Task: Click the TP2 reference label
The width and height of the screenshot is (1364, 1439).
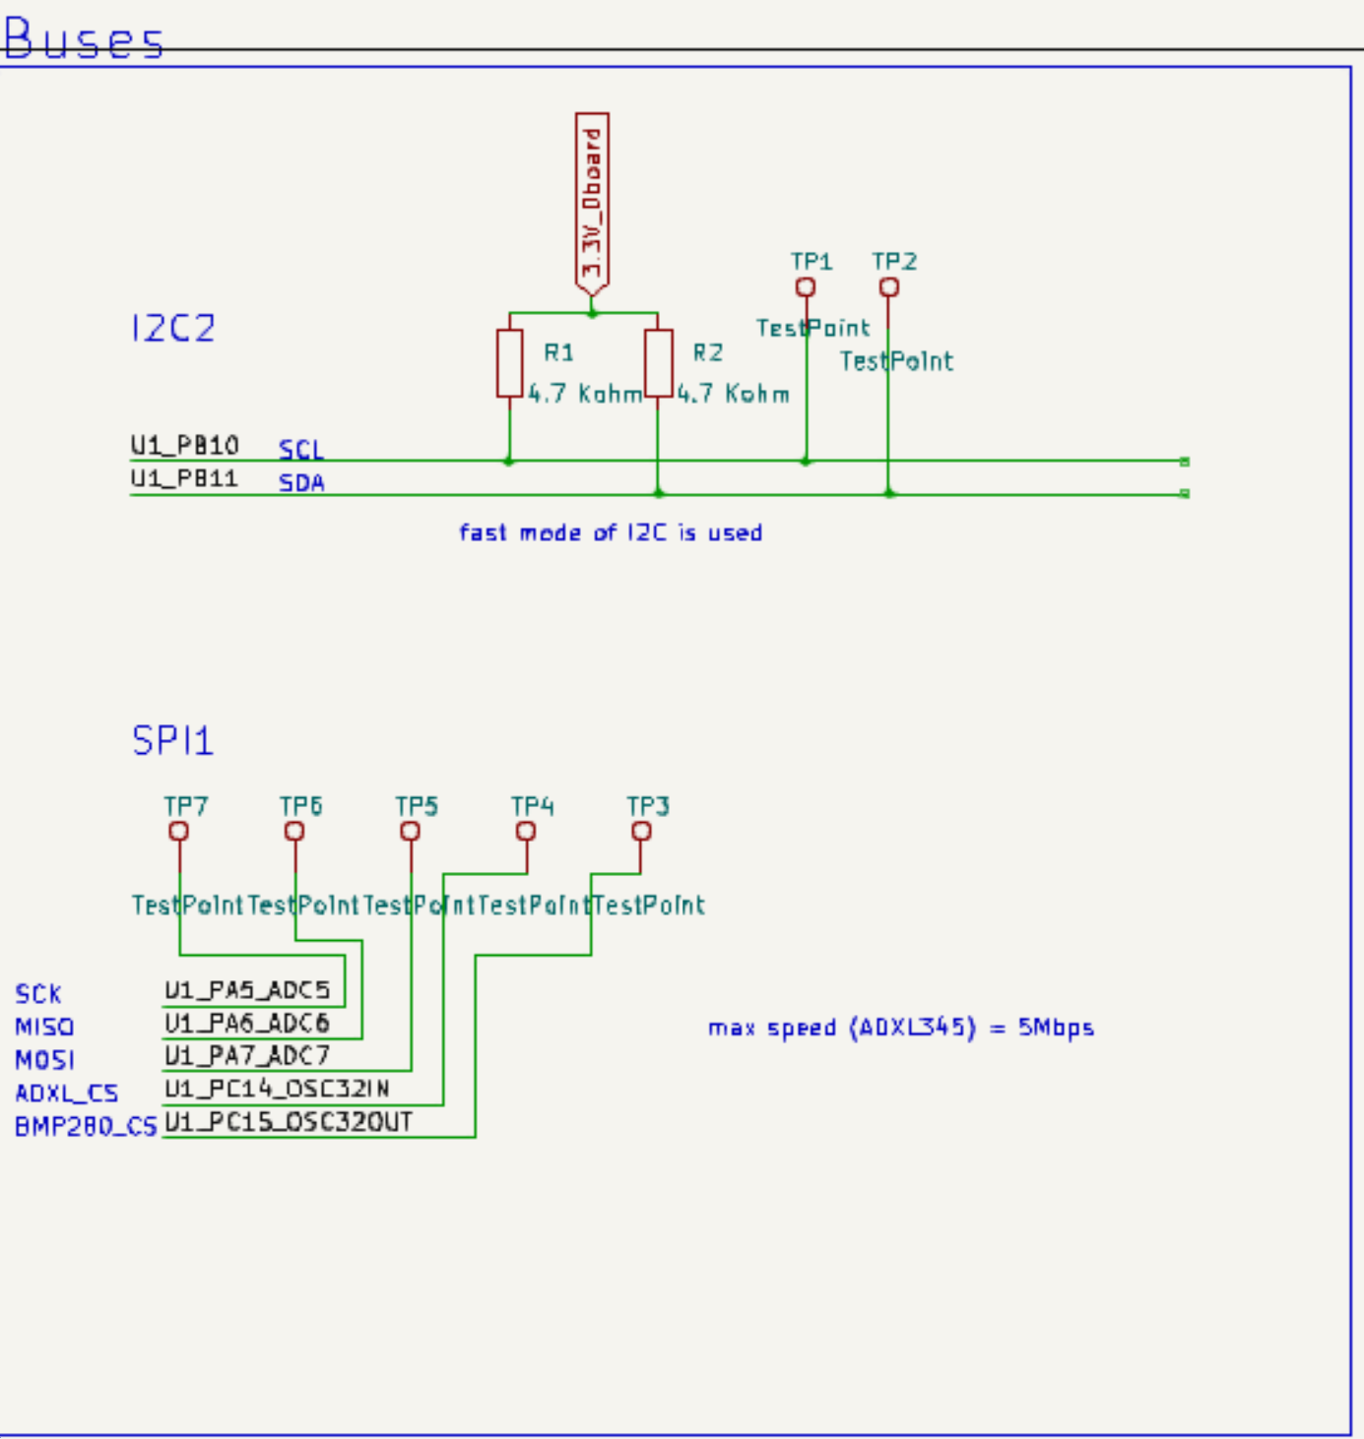Action: (894, 261)
